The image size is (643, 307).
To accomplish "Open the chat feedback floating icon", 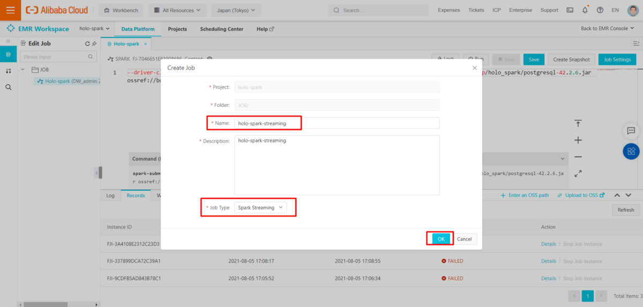I will click(631, 131).
